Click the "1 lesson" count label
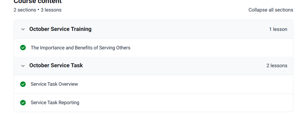 [278, 29]
